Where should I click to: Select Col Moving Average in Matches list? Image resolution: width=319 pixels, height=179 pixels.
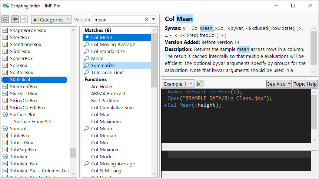click(x=113, y=45)
